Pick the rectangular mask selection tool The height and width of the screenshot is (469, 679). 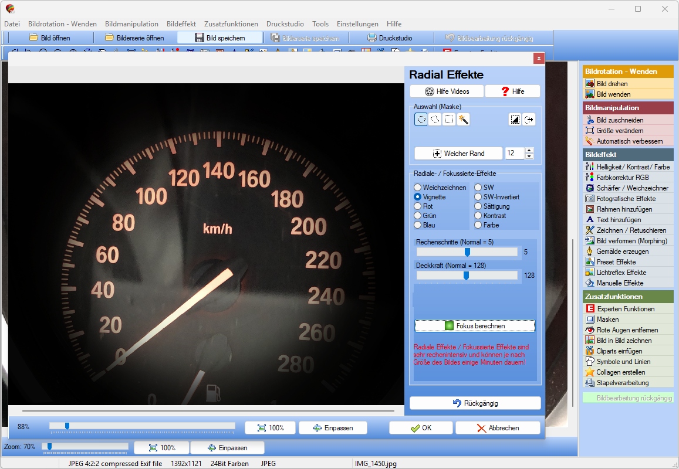click(448, 120)
